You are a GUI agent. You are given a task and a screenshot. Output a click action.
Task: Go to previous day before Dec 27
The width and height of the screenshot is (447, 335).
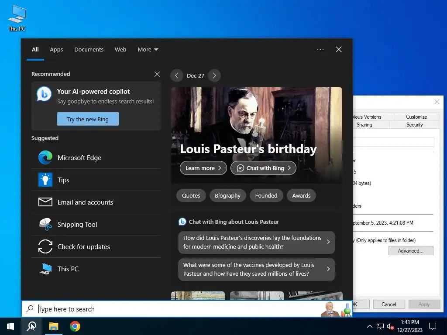(x=177, y=75)
